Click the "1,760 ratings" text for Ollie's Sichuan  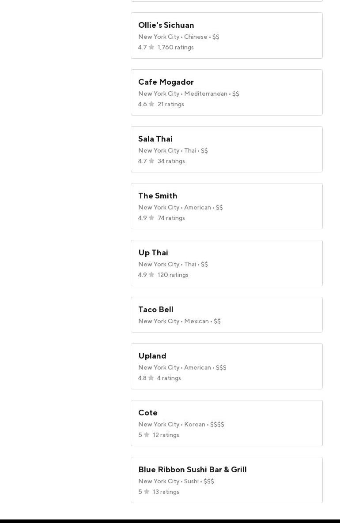click(x=176, y=48)
